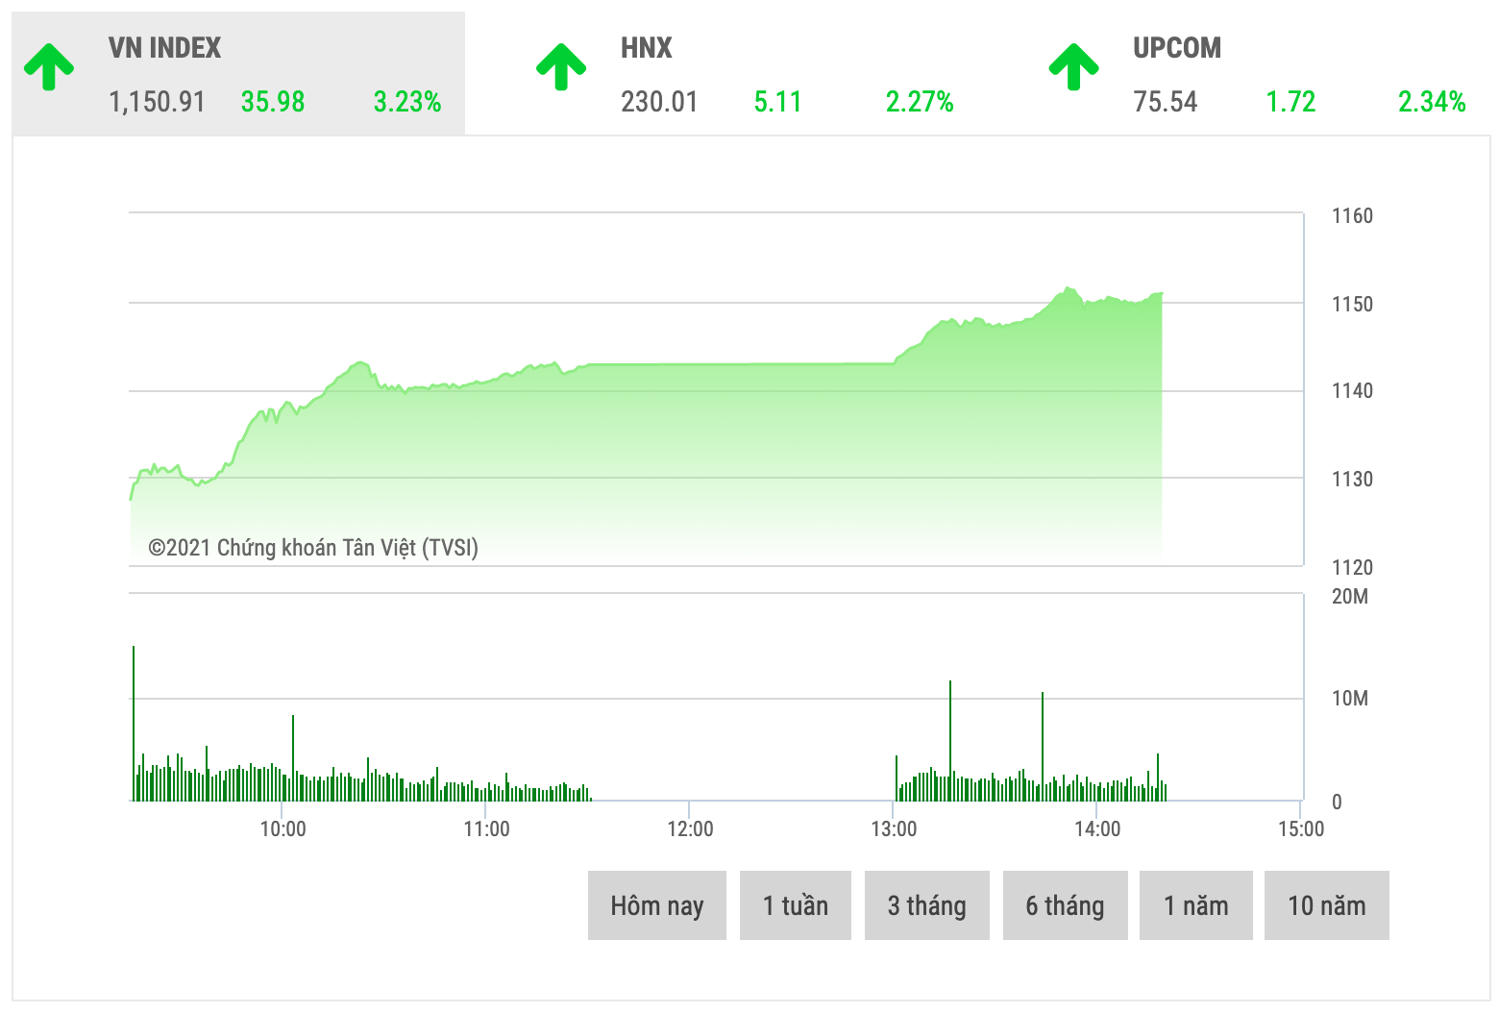View the 1 năm chart range
Screen dimensions: 1499x1013
click(1195, 905)
